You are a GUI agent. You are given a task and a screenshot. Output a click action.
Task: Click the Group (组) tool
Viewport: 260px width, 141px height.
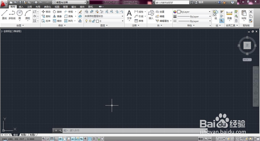216,15
